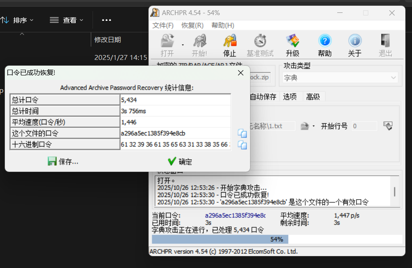The image size is (412, 268).
Task: Switch to the 高级 tab
Action: click(x=314, y=96)
